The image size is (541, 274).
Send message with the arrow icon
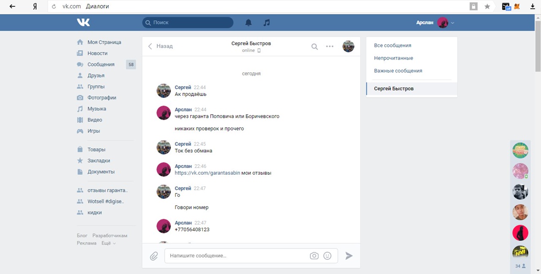point(349,256)
